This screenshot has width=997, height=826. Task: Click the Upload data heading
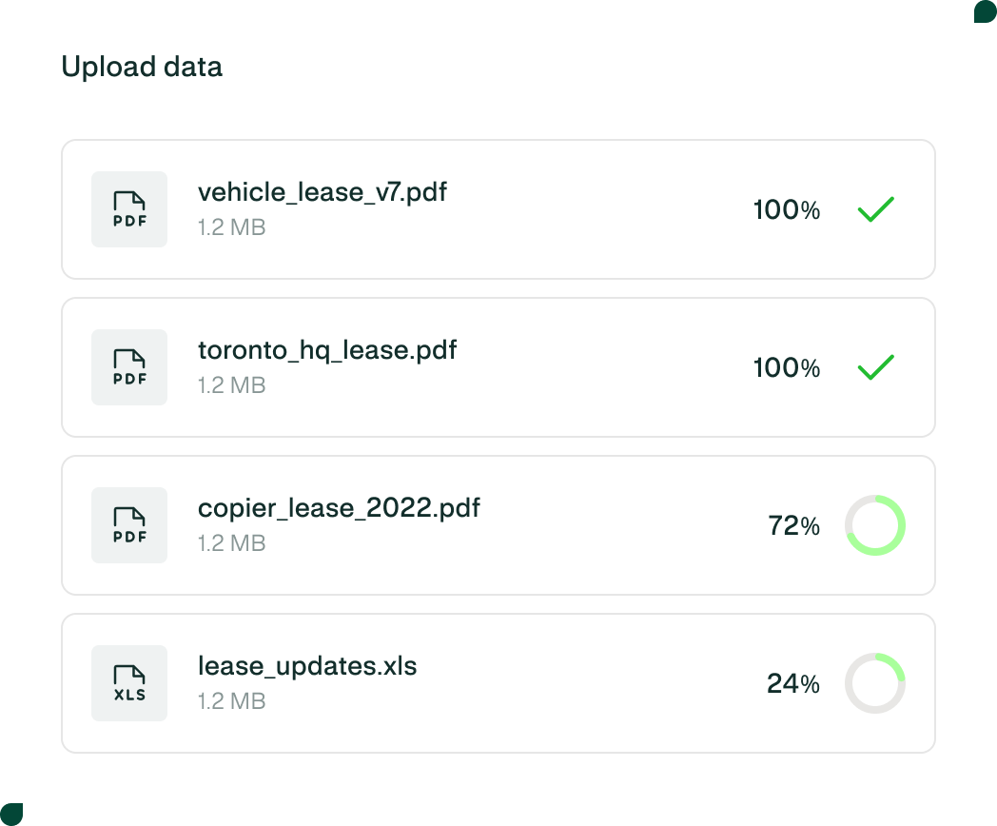[x=142, y=68]
